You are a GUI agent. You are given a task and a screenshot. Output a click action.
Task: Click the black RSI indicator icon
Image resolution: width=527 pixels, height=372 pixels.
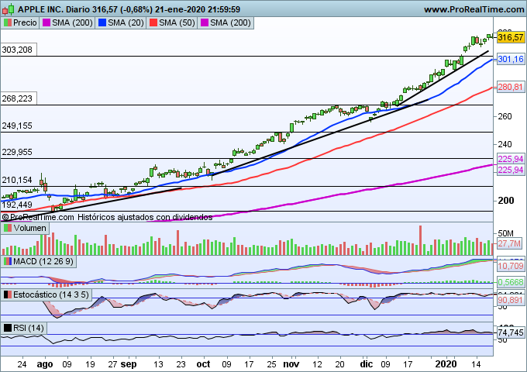click(8, 328)
